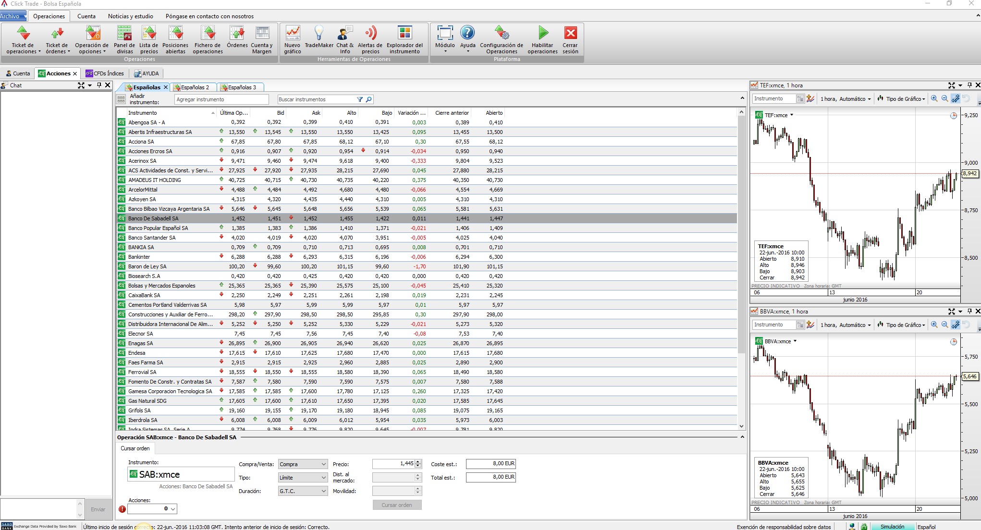The width and height of the screenshot is (981, 530).
Task: Maximize the Chat panel with expand arrows
Action: point(81,85)
